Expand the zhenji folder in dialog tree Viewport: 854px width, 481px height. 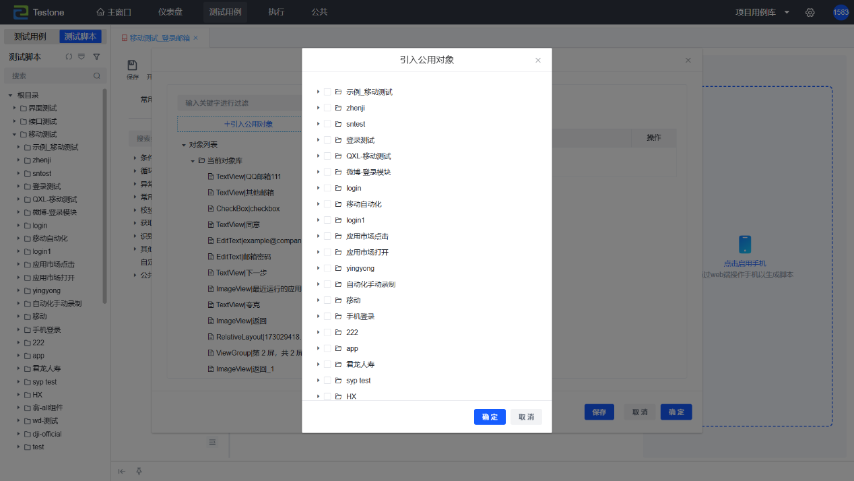[318, 108]
